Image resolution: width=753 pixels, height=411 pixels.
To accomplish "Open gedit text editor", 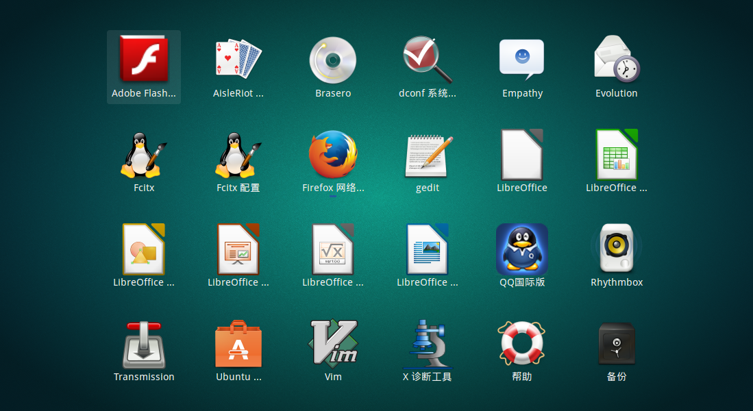I will tap(428, 156).
